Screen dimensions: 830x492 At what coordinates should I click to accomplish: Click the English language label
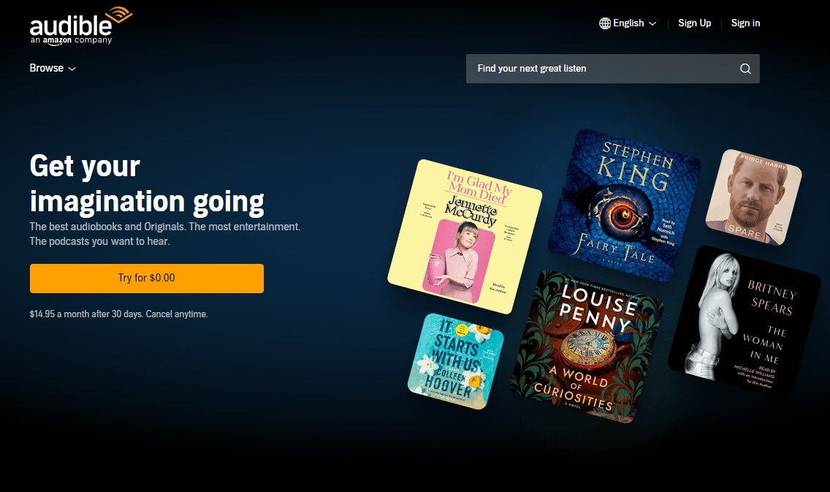coord(628,23)
